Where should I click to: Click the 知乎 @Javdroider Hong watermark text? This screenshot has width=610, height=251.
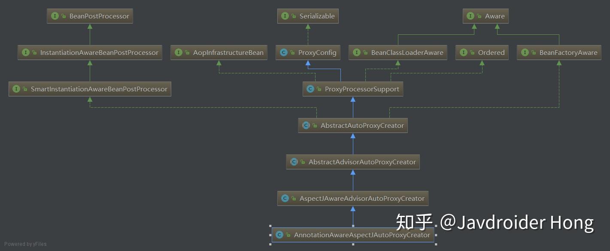click(x=494, y=223)
